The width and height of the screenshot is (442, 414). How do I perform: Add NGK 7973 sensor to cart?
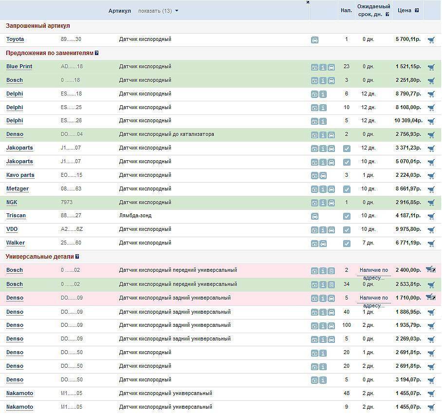coord(431,203)
